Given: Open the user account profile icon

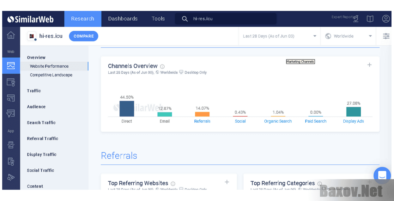Looking at the screenshot, I should pos(386,19).
